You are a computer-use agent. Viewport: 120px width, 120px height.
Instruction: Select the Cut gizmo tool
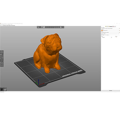pyautogui.click(x=2, y=65)
